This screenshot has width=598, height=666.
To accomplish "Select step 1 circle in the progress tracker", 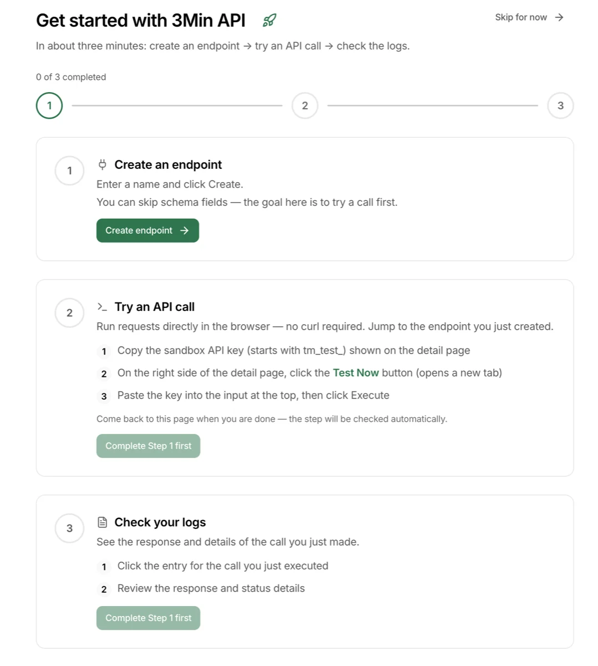I will coord(49,105).
